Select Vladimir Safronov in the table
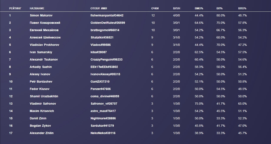Screen dimensions: 271x144 [43, 103]
